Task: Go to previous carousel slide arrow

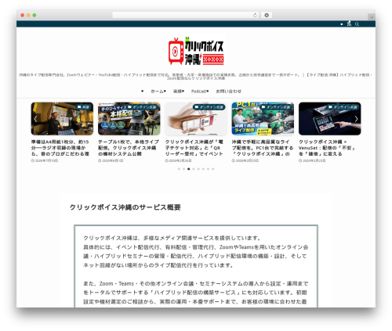Action: (36, 119)
